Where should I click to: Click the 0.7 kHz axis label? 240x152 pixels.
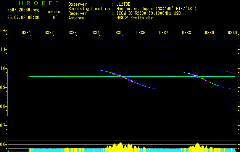3,125
